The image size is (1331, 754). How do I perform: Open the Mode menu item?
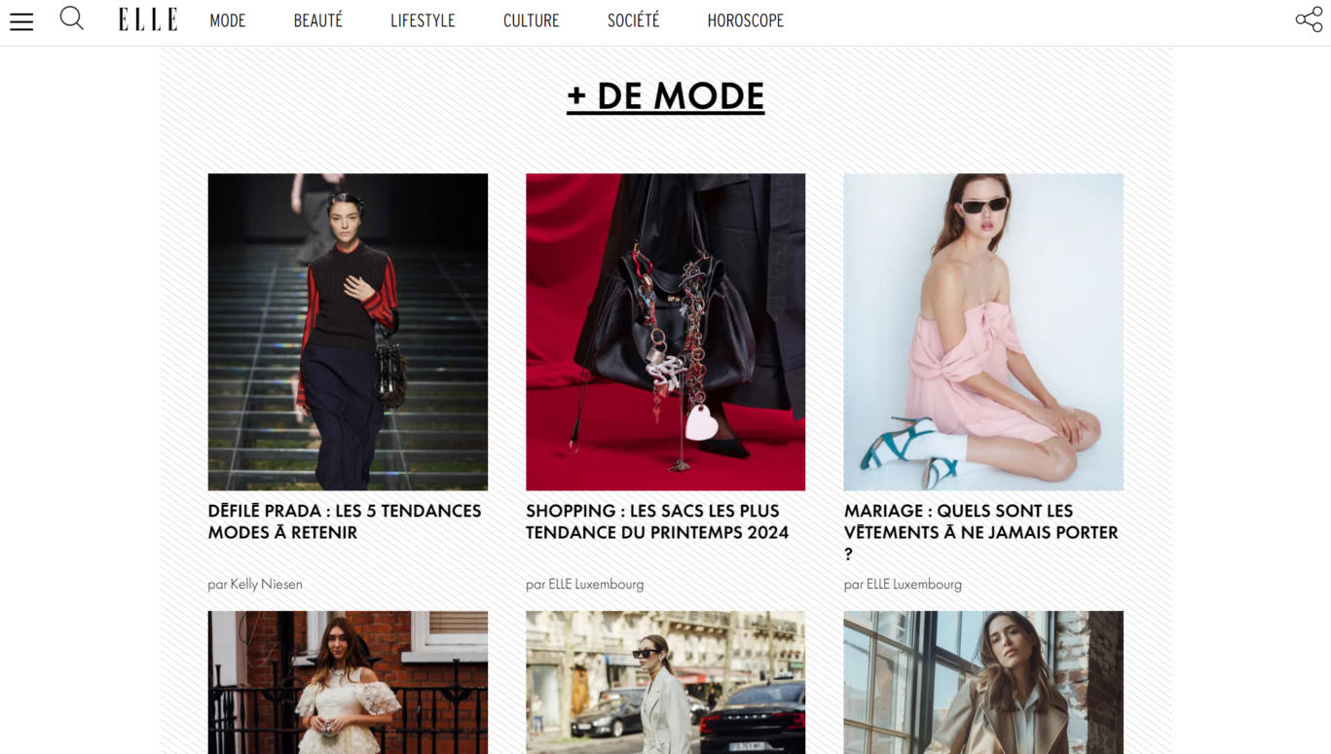pyautogui.click(x=228, y=20)
